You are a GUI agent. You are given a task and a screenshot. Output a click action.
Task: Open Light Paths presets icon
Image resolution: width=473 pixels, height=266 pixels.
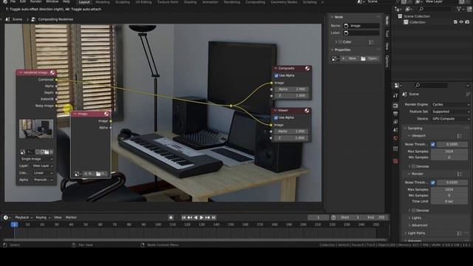click(x=459, y=233)
